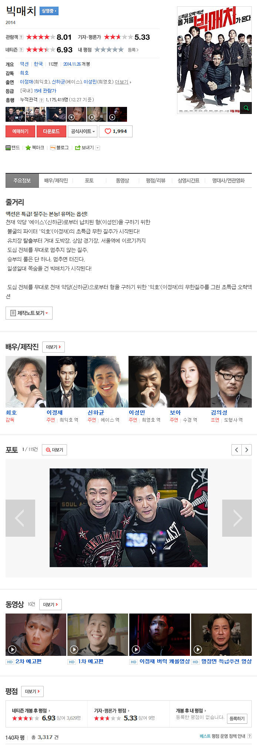Open the 평점/리뷰 tab
This screenshot has height=749, width=257.
[x=156, y=180]
